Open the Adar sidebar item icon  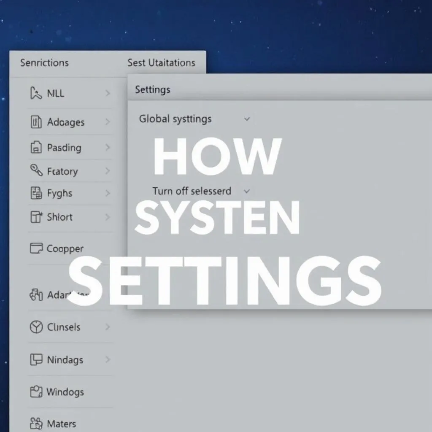[x=36, y=295]
